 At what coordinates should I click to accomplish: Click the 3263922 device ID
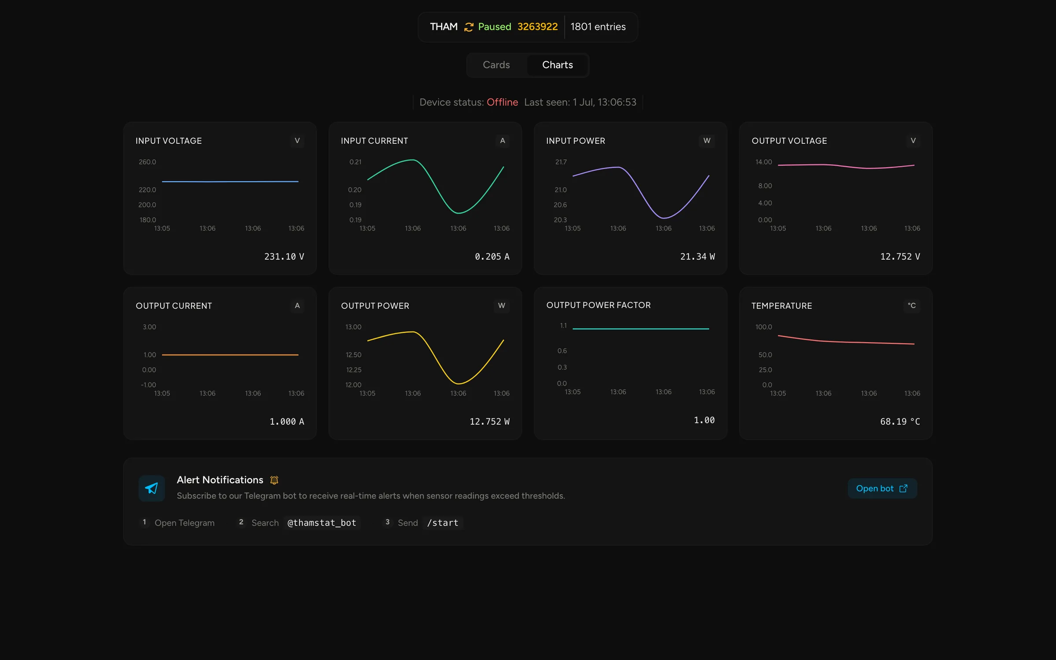click(x=537, y=27)
